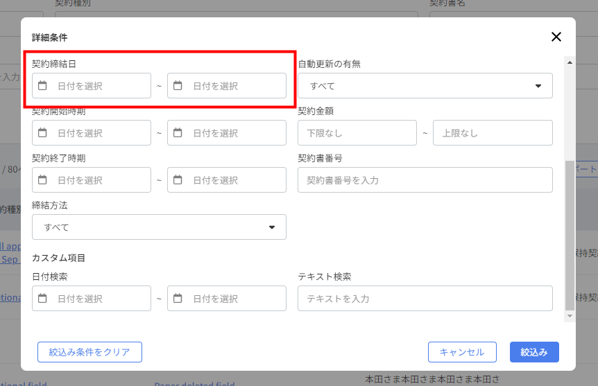This screenshot has width=598, height=386.
Task: Select the 契約開始時期 start date field
Action: point(92,132)
